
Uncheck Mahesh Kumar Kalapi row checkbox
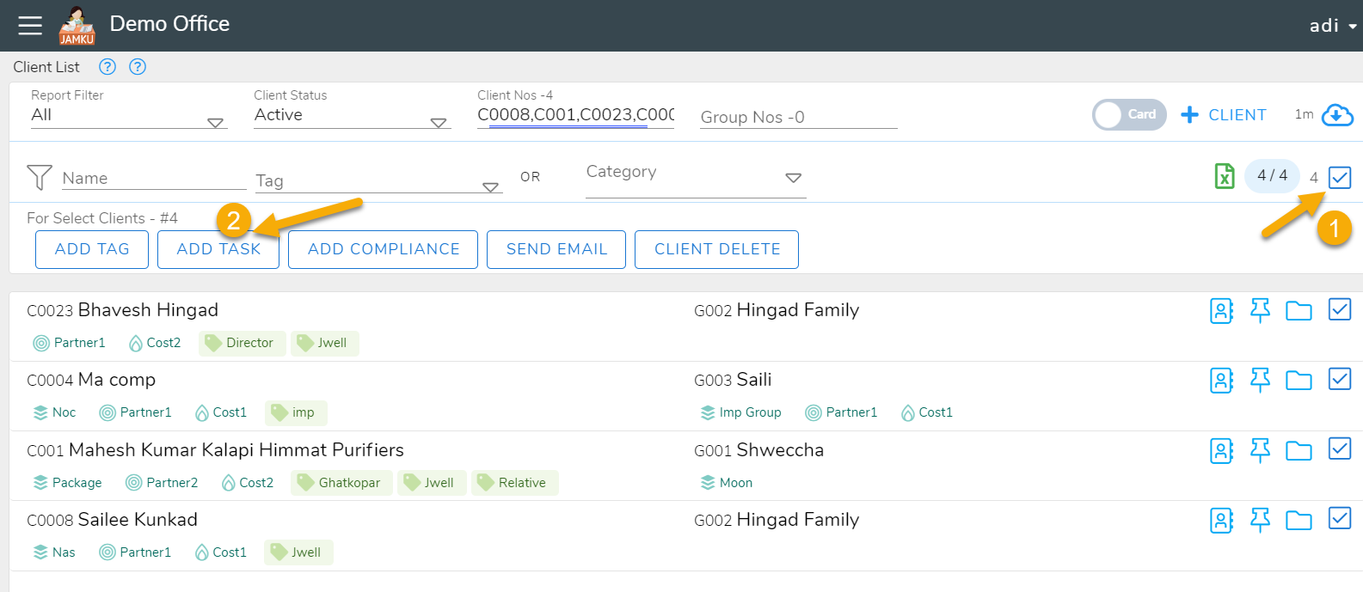[1340, 449]
